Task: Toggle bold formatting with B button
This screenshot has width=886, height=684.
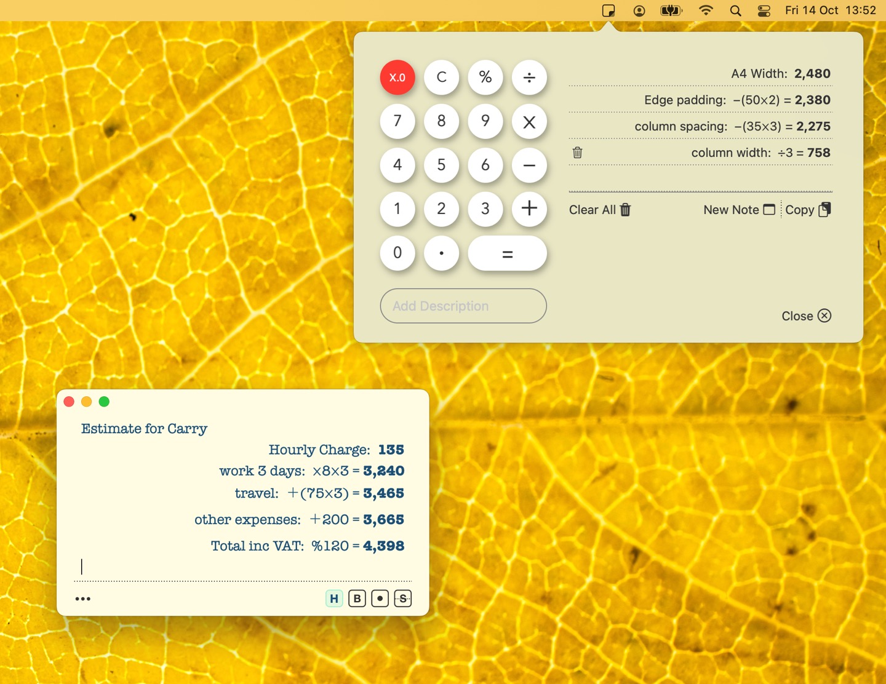Action: coord(357,598)
